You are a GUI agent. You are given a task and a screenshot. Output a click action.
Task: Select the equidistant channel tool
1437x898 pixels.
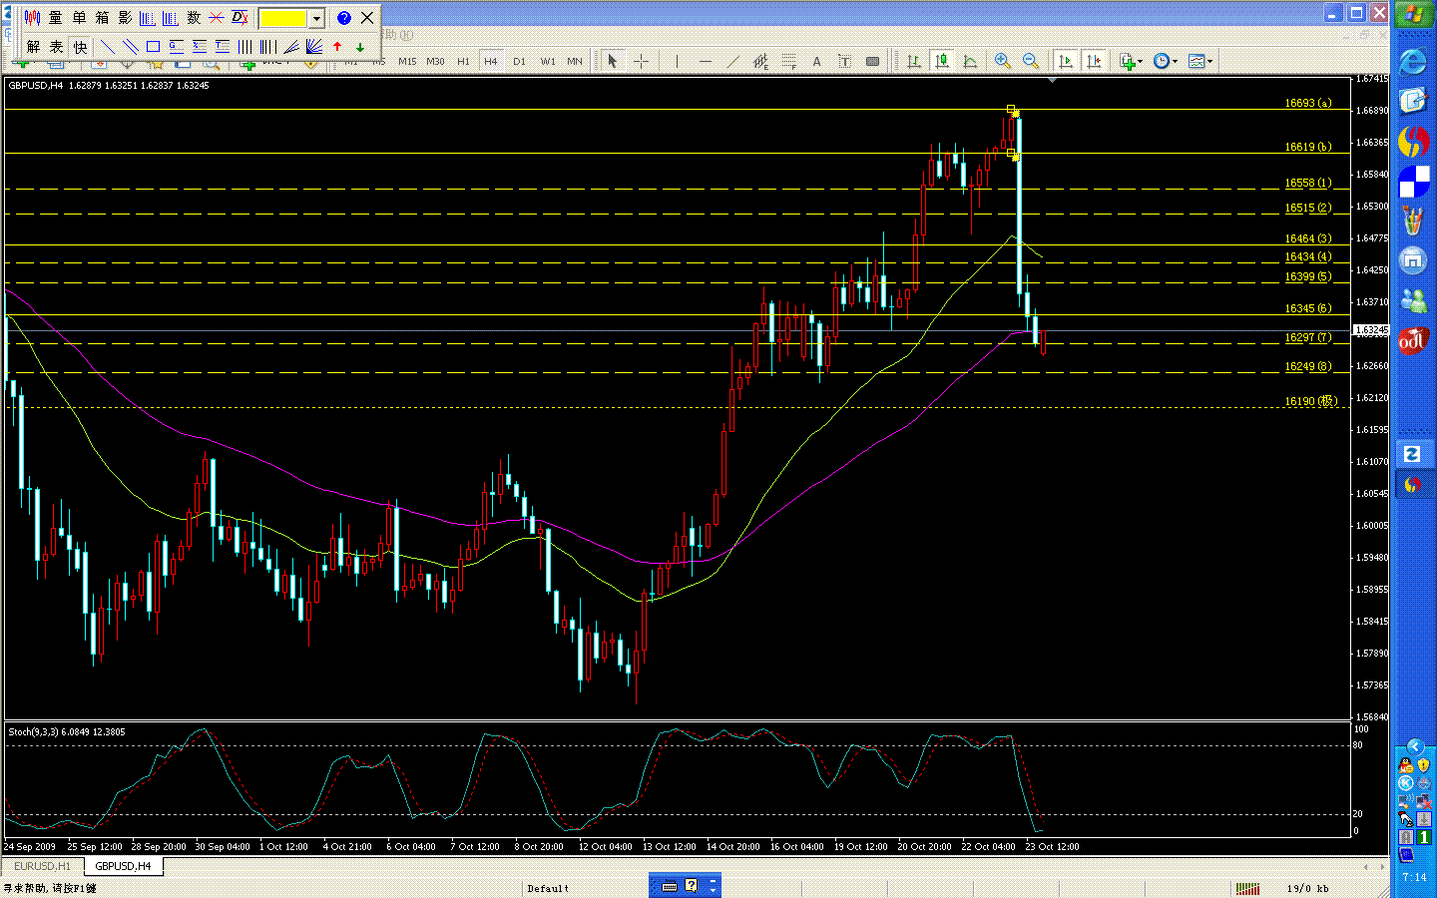click(x=760, y=62)
